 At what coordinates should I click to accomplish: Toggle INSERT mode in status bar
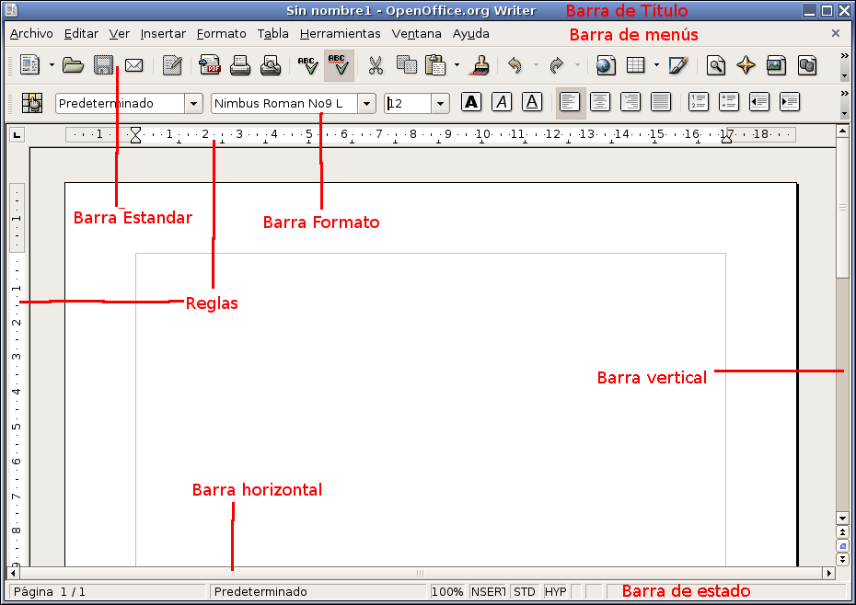coord(488,591)
